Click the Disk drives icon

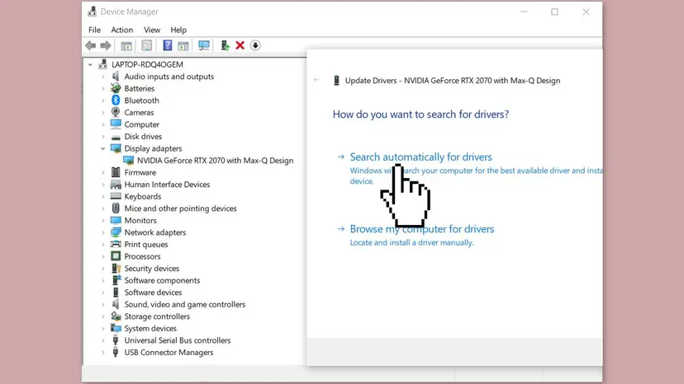click(116, 137)
